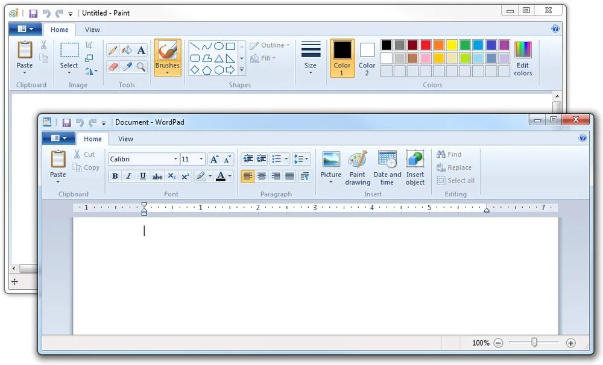Click the Resize icon in Paint Image group
The image size is (603, 365).
pos(89,58)
